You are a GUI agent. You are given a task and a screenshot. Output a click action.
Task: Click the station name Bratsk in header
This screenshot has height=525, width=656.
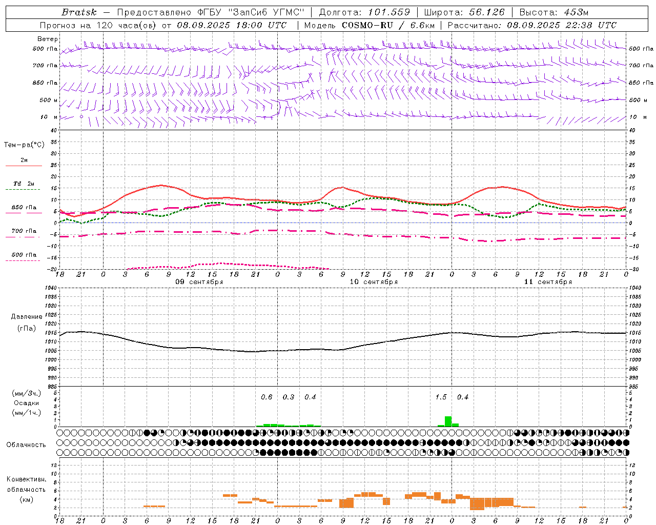coord(79,12)
